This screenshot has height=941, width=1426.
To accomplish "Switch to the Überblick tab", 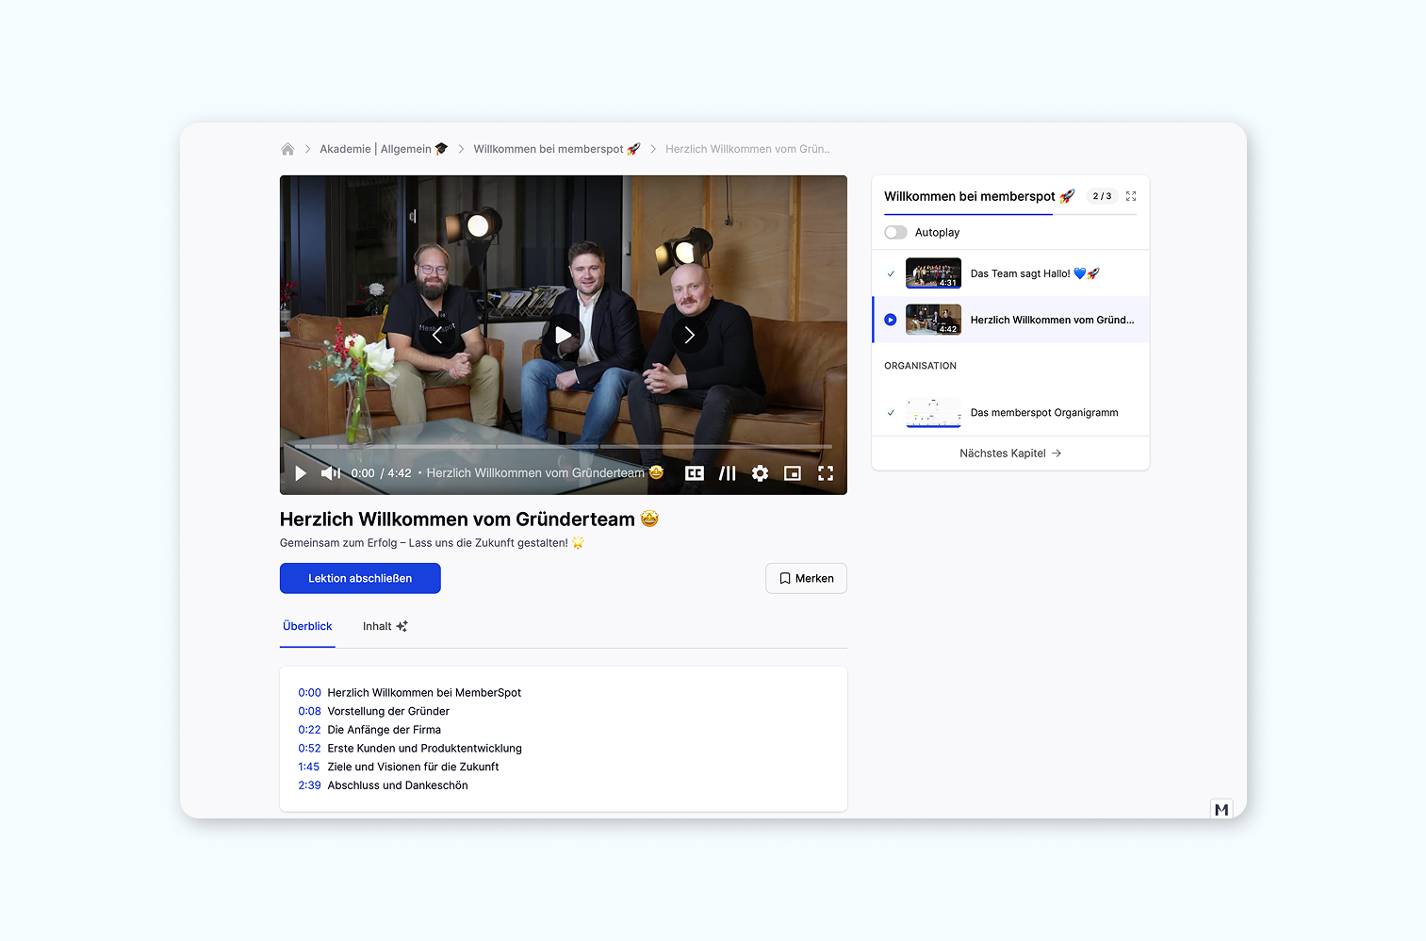I will pyautogui.click(x=307, y=626).
